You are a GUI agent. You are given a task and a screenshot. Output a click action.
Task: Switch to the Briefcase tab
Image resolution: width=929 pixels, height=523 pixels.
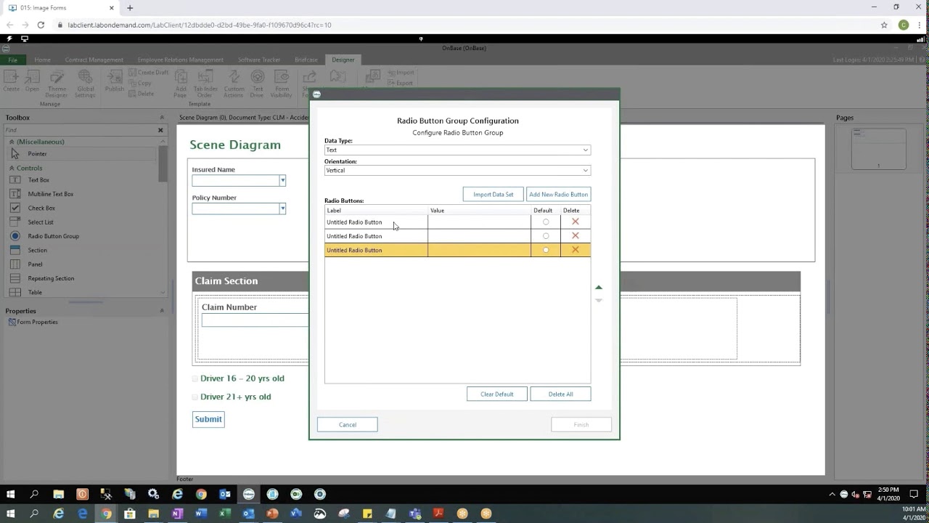pos(306,60)
